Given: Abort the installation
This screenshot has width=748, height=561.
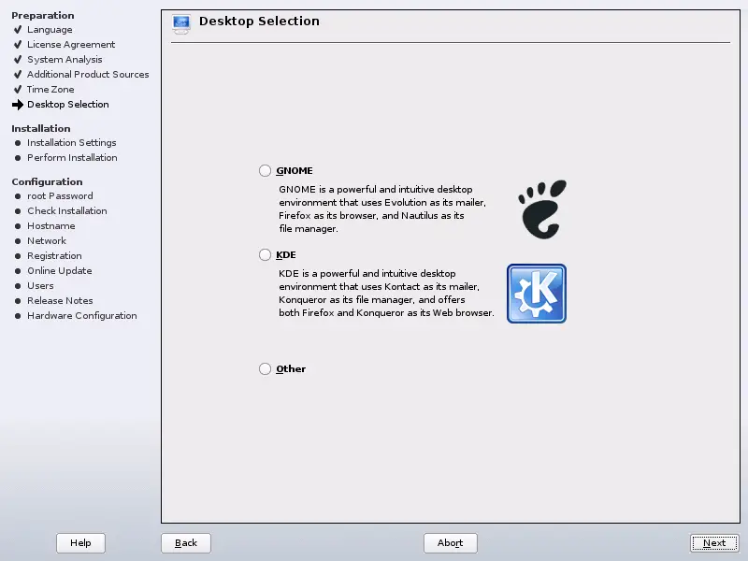Looking at the screenshot, I should [x=450, y=543].
